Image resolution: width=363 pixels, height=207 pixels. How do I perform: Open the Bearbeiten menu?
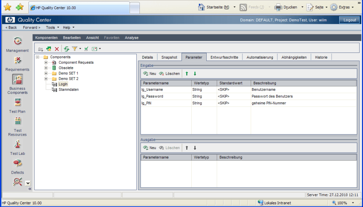[x=72, y=38]
